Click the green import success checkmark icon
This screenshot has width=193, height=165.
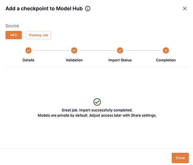(x=97, y=102)
